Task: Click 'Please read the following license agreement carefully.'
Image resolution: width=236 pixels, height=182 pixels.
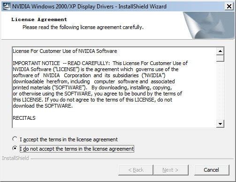Action: pyautogui.click(x=83, y=27)
